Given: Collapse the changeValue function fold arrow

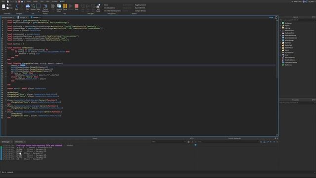Looking at the screenshot, I should click(x=5, y=63).
